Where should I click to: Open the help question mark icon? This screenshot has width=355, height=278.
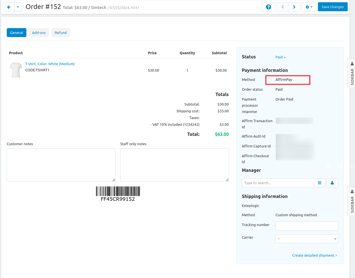pos(268,7)
